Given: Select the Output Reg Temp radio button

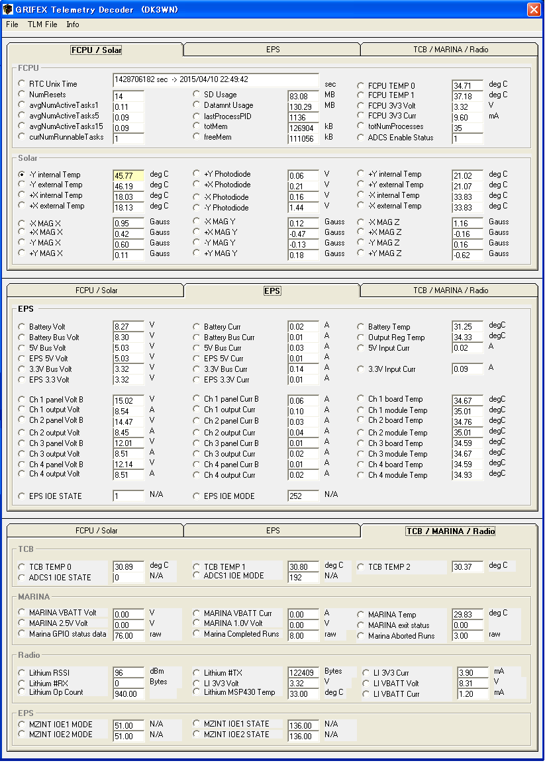Looking at the screenshot, I should [360, 337].
